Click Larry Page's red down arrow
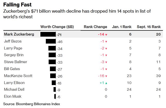Viewport: 166px width, 108px height. pyautogui.click(x=106, y=48)
